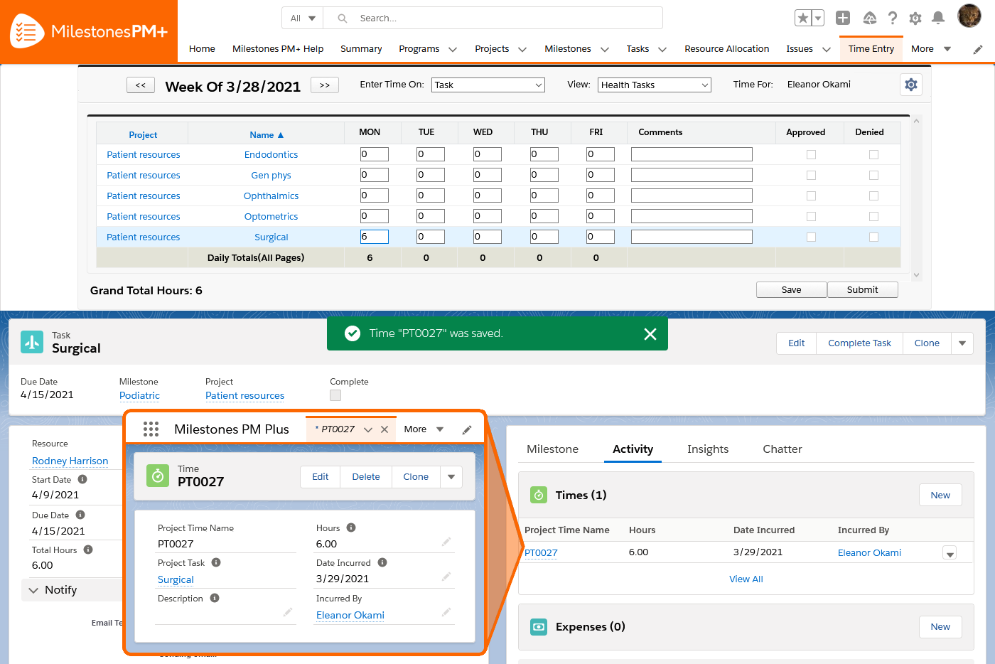Open the Salesforce app launcher waffle icon
This screenshot has width=995, height=664.
(150, 428)
